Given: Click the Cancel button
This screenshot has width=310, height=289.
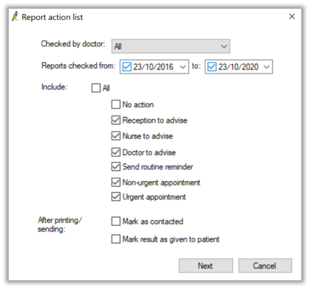Looking at the screenshot, I should click(x=265, y=266).
